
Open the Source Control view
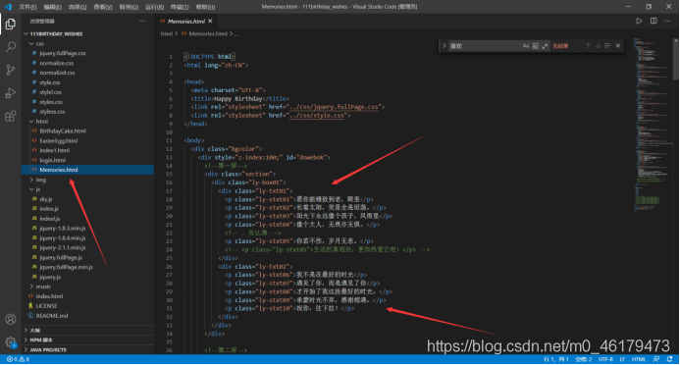[x=11, y=70]
